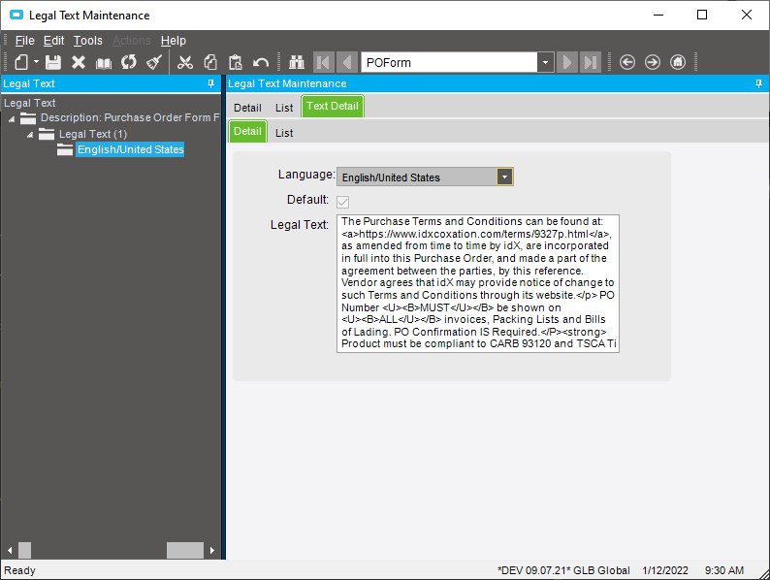The width and height of the screenshot is (770, 580).
Task: Click the tree scroll right arrow
Action: pyautogui.click(x=212, y=551)
